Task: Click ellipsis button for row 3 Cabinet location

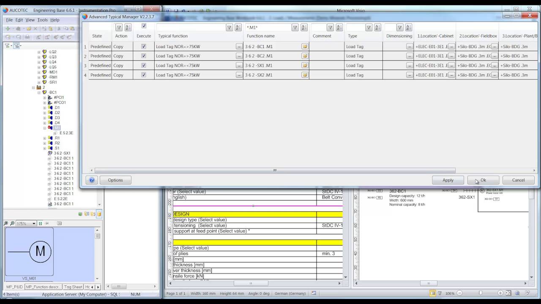Action: (451, 65)
